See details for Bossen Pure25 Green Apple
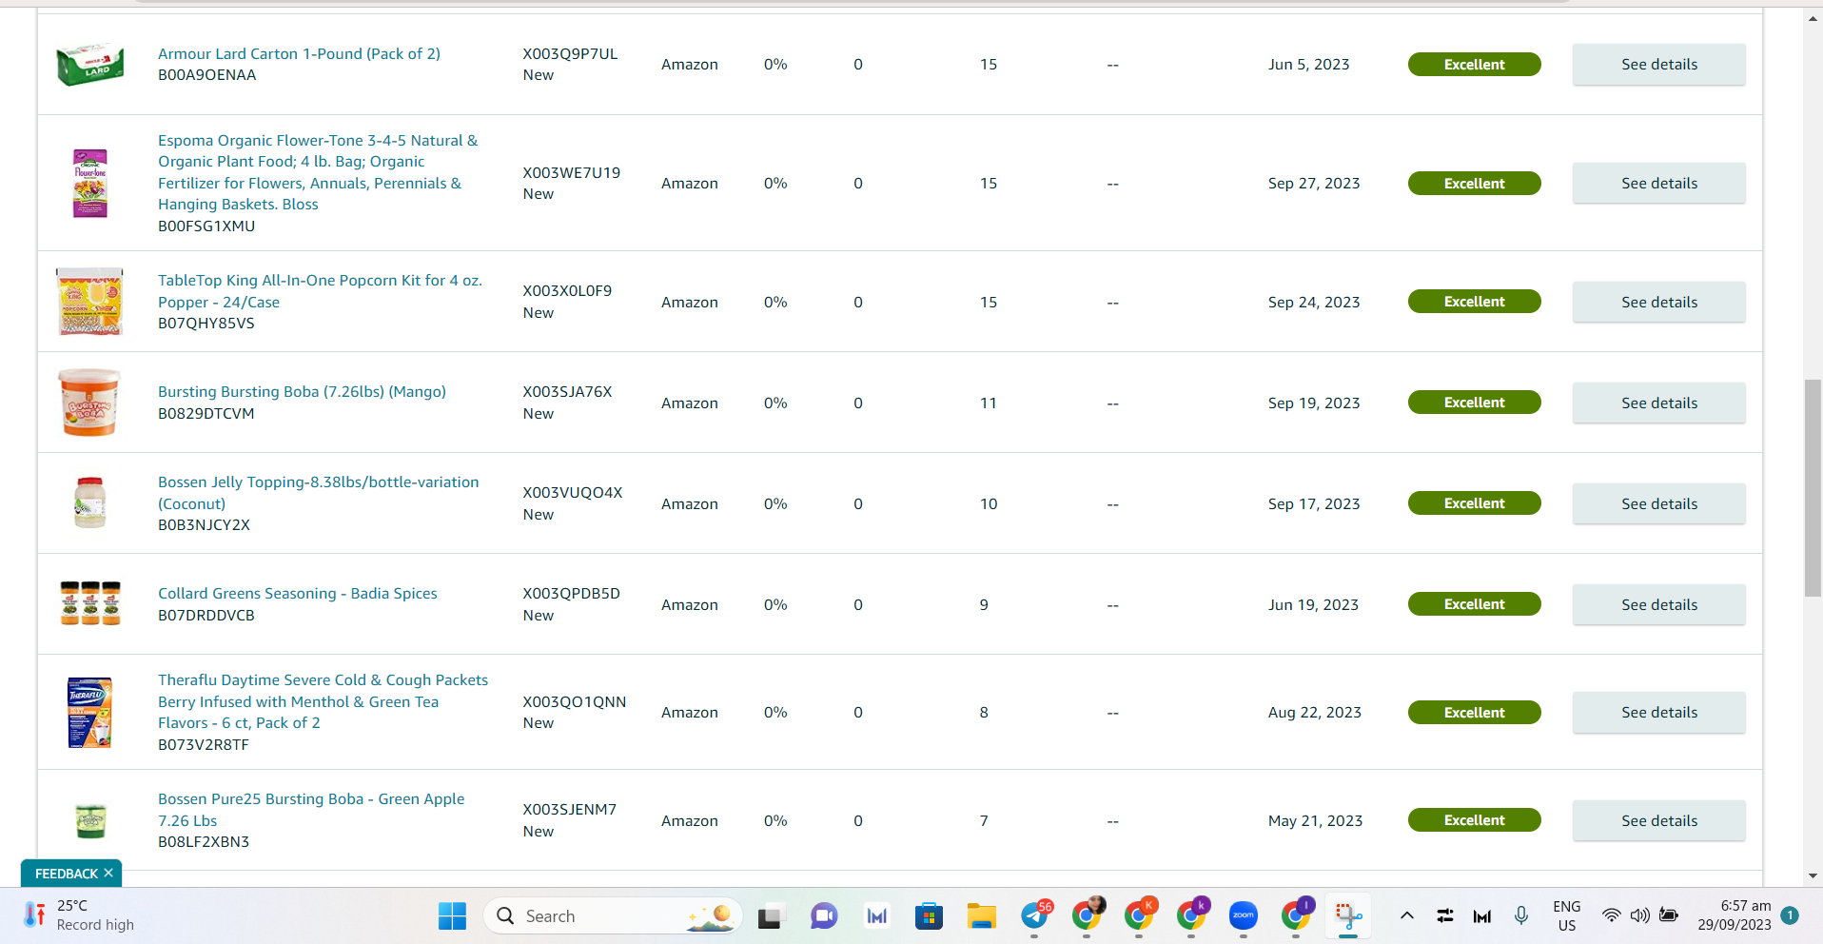The width and height of the screenshot is (1823, 944). coord(1659,821)
